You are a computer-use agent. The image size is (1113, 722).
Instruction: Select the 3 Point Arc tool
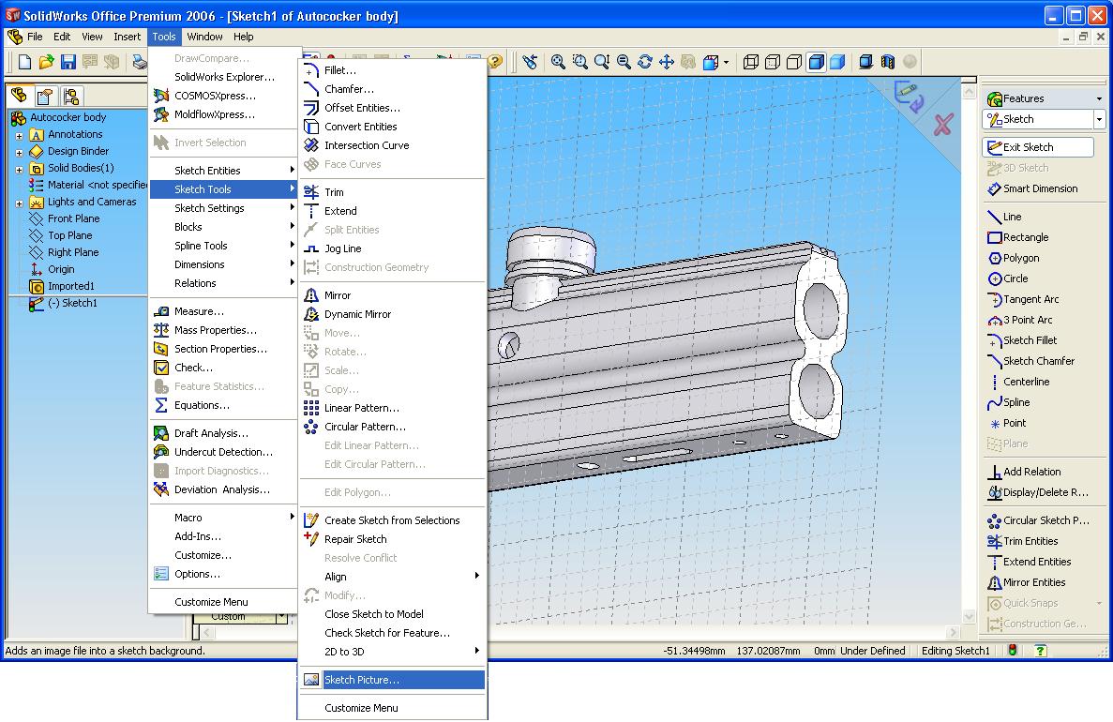1020,320
